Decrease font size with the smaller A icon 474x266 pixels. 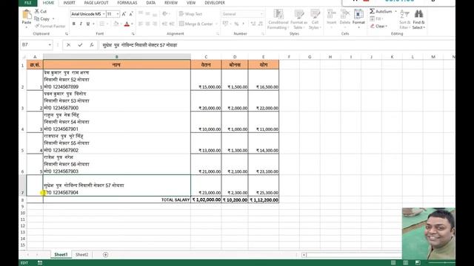coord(131,14)
